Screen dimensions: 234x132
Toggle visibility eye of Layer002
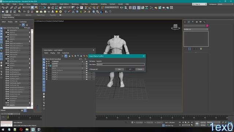(x=49, y=63)
